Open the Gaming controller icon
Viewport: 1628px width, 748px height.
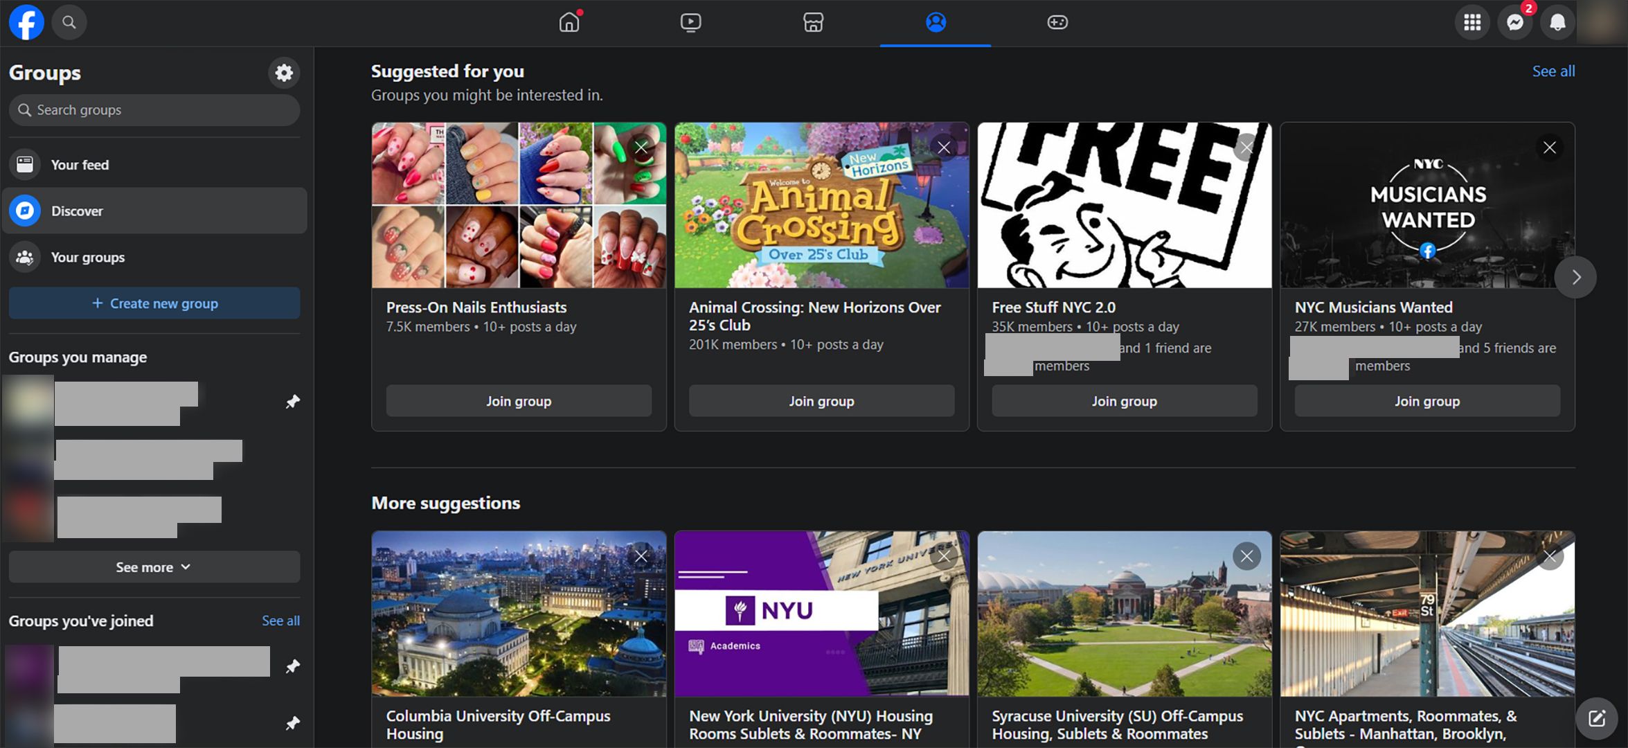(x=1057, y=22)
